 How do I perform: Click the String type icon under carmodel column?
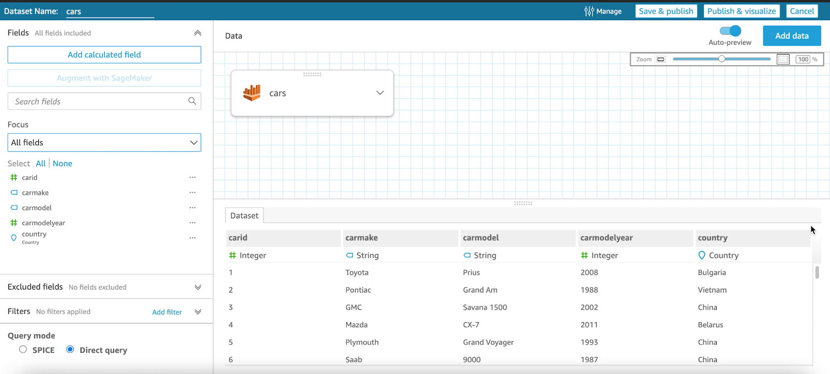(x=467, y=255)
